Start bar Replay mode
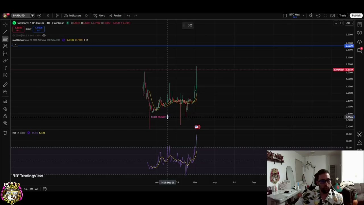364x205 pixels. click(x=115, y=16)
